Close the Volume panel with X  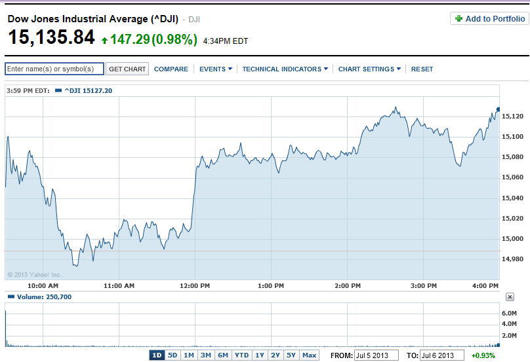[510, 297]
